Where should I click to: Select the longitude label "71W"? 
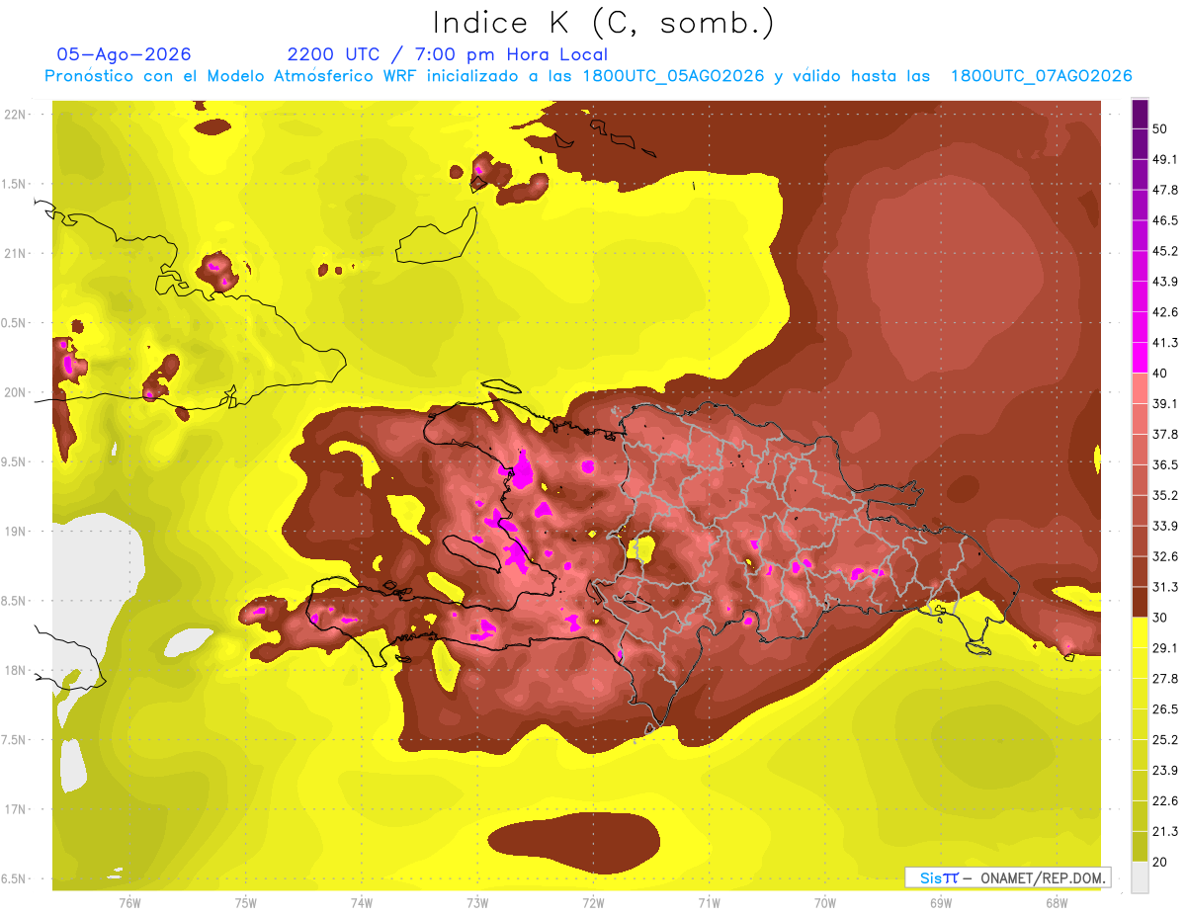pos(709,902)
